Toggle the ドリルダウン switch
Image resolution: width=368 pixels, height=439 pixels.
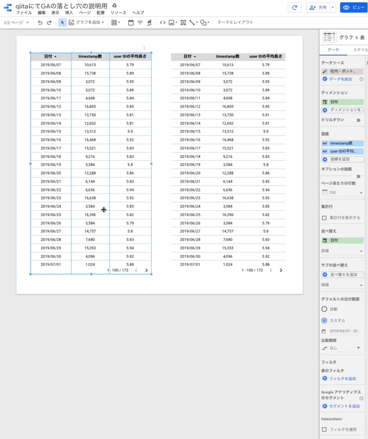[357, 120]
